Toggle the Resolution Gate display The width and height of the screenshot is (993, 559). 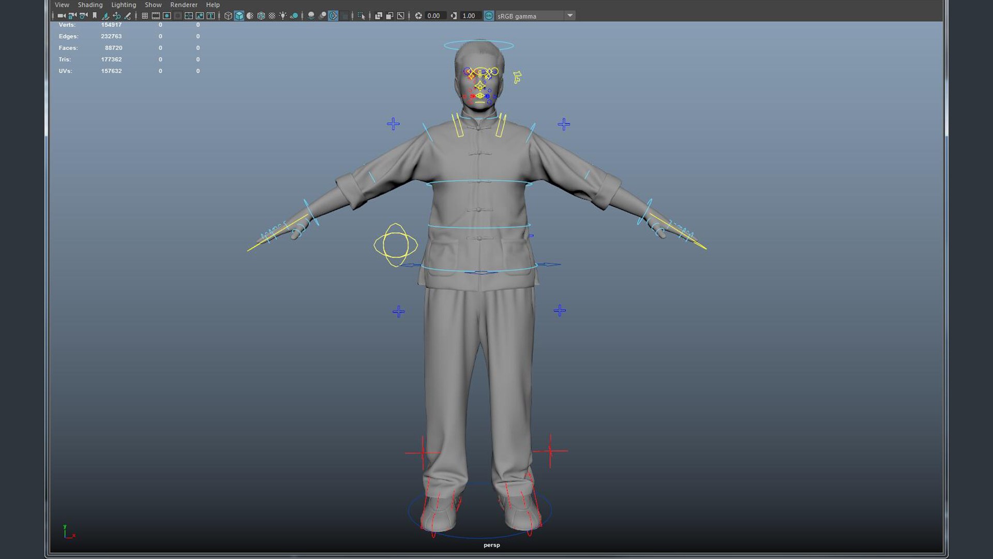click(x=167, y=16)
